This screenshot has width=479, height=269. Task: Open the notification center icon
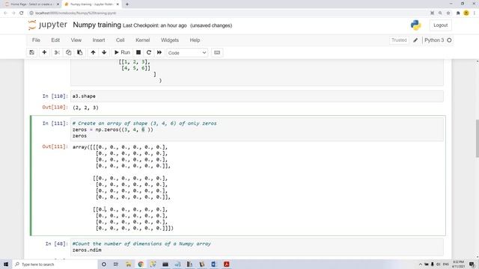pos(472,264)
